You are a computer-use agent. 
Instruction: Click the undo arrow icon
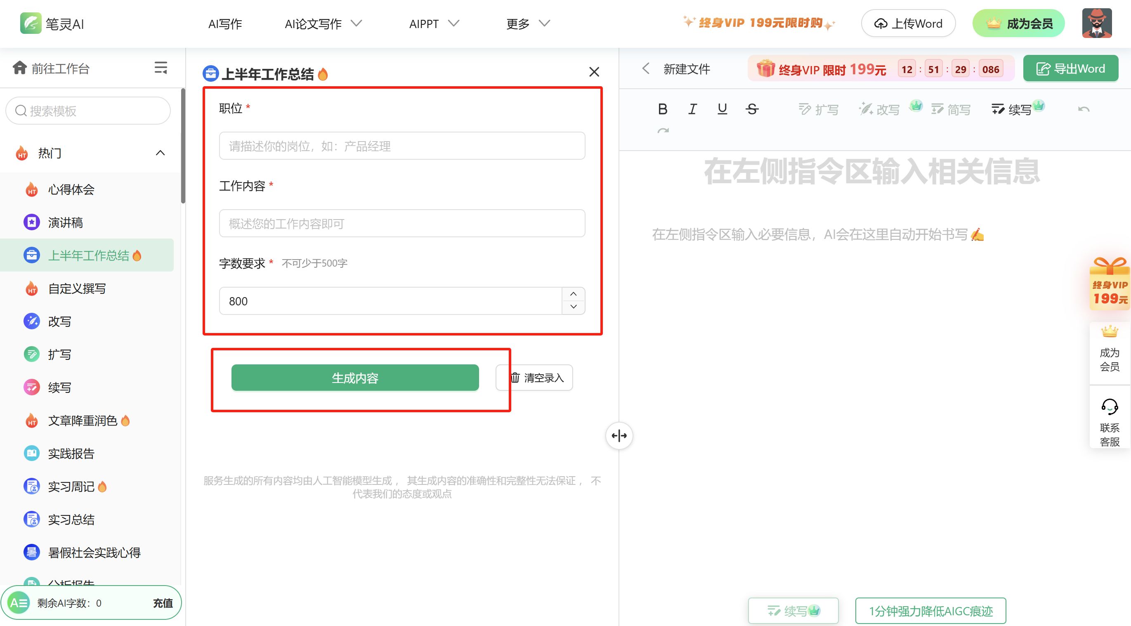pos(1084,109)
